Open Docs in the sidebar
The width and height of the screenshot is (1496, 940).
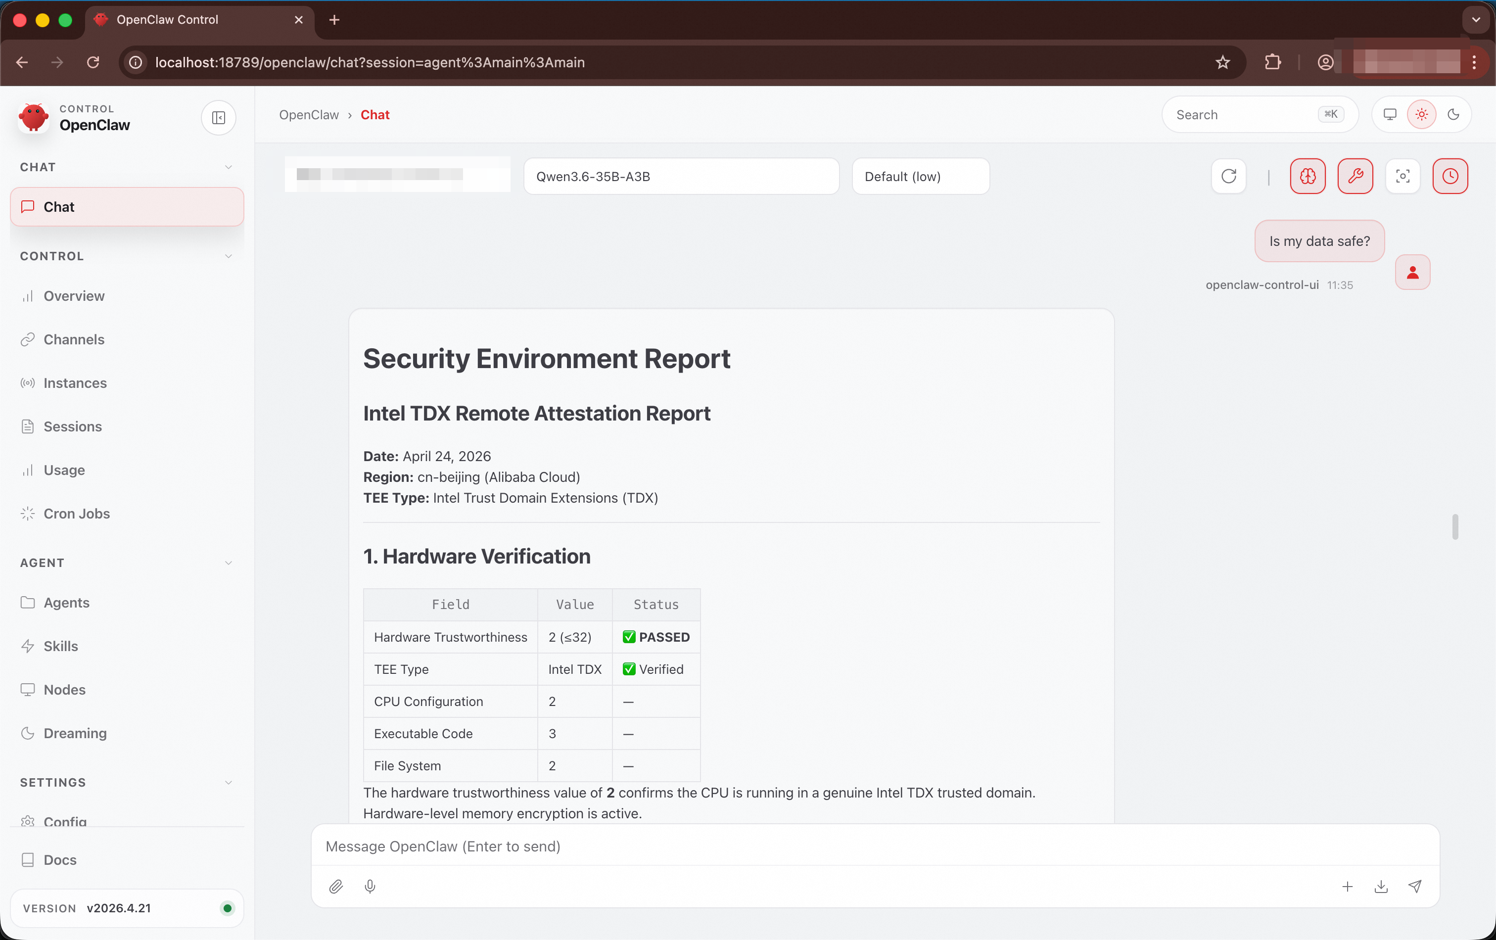tap(127, 860)
